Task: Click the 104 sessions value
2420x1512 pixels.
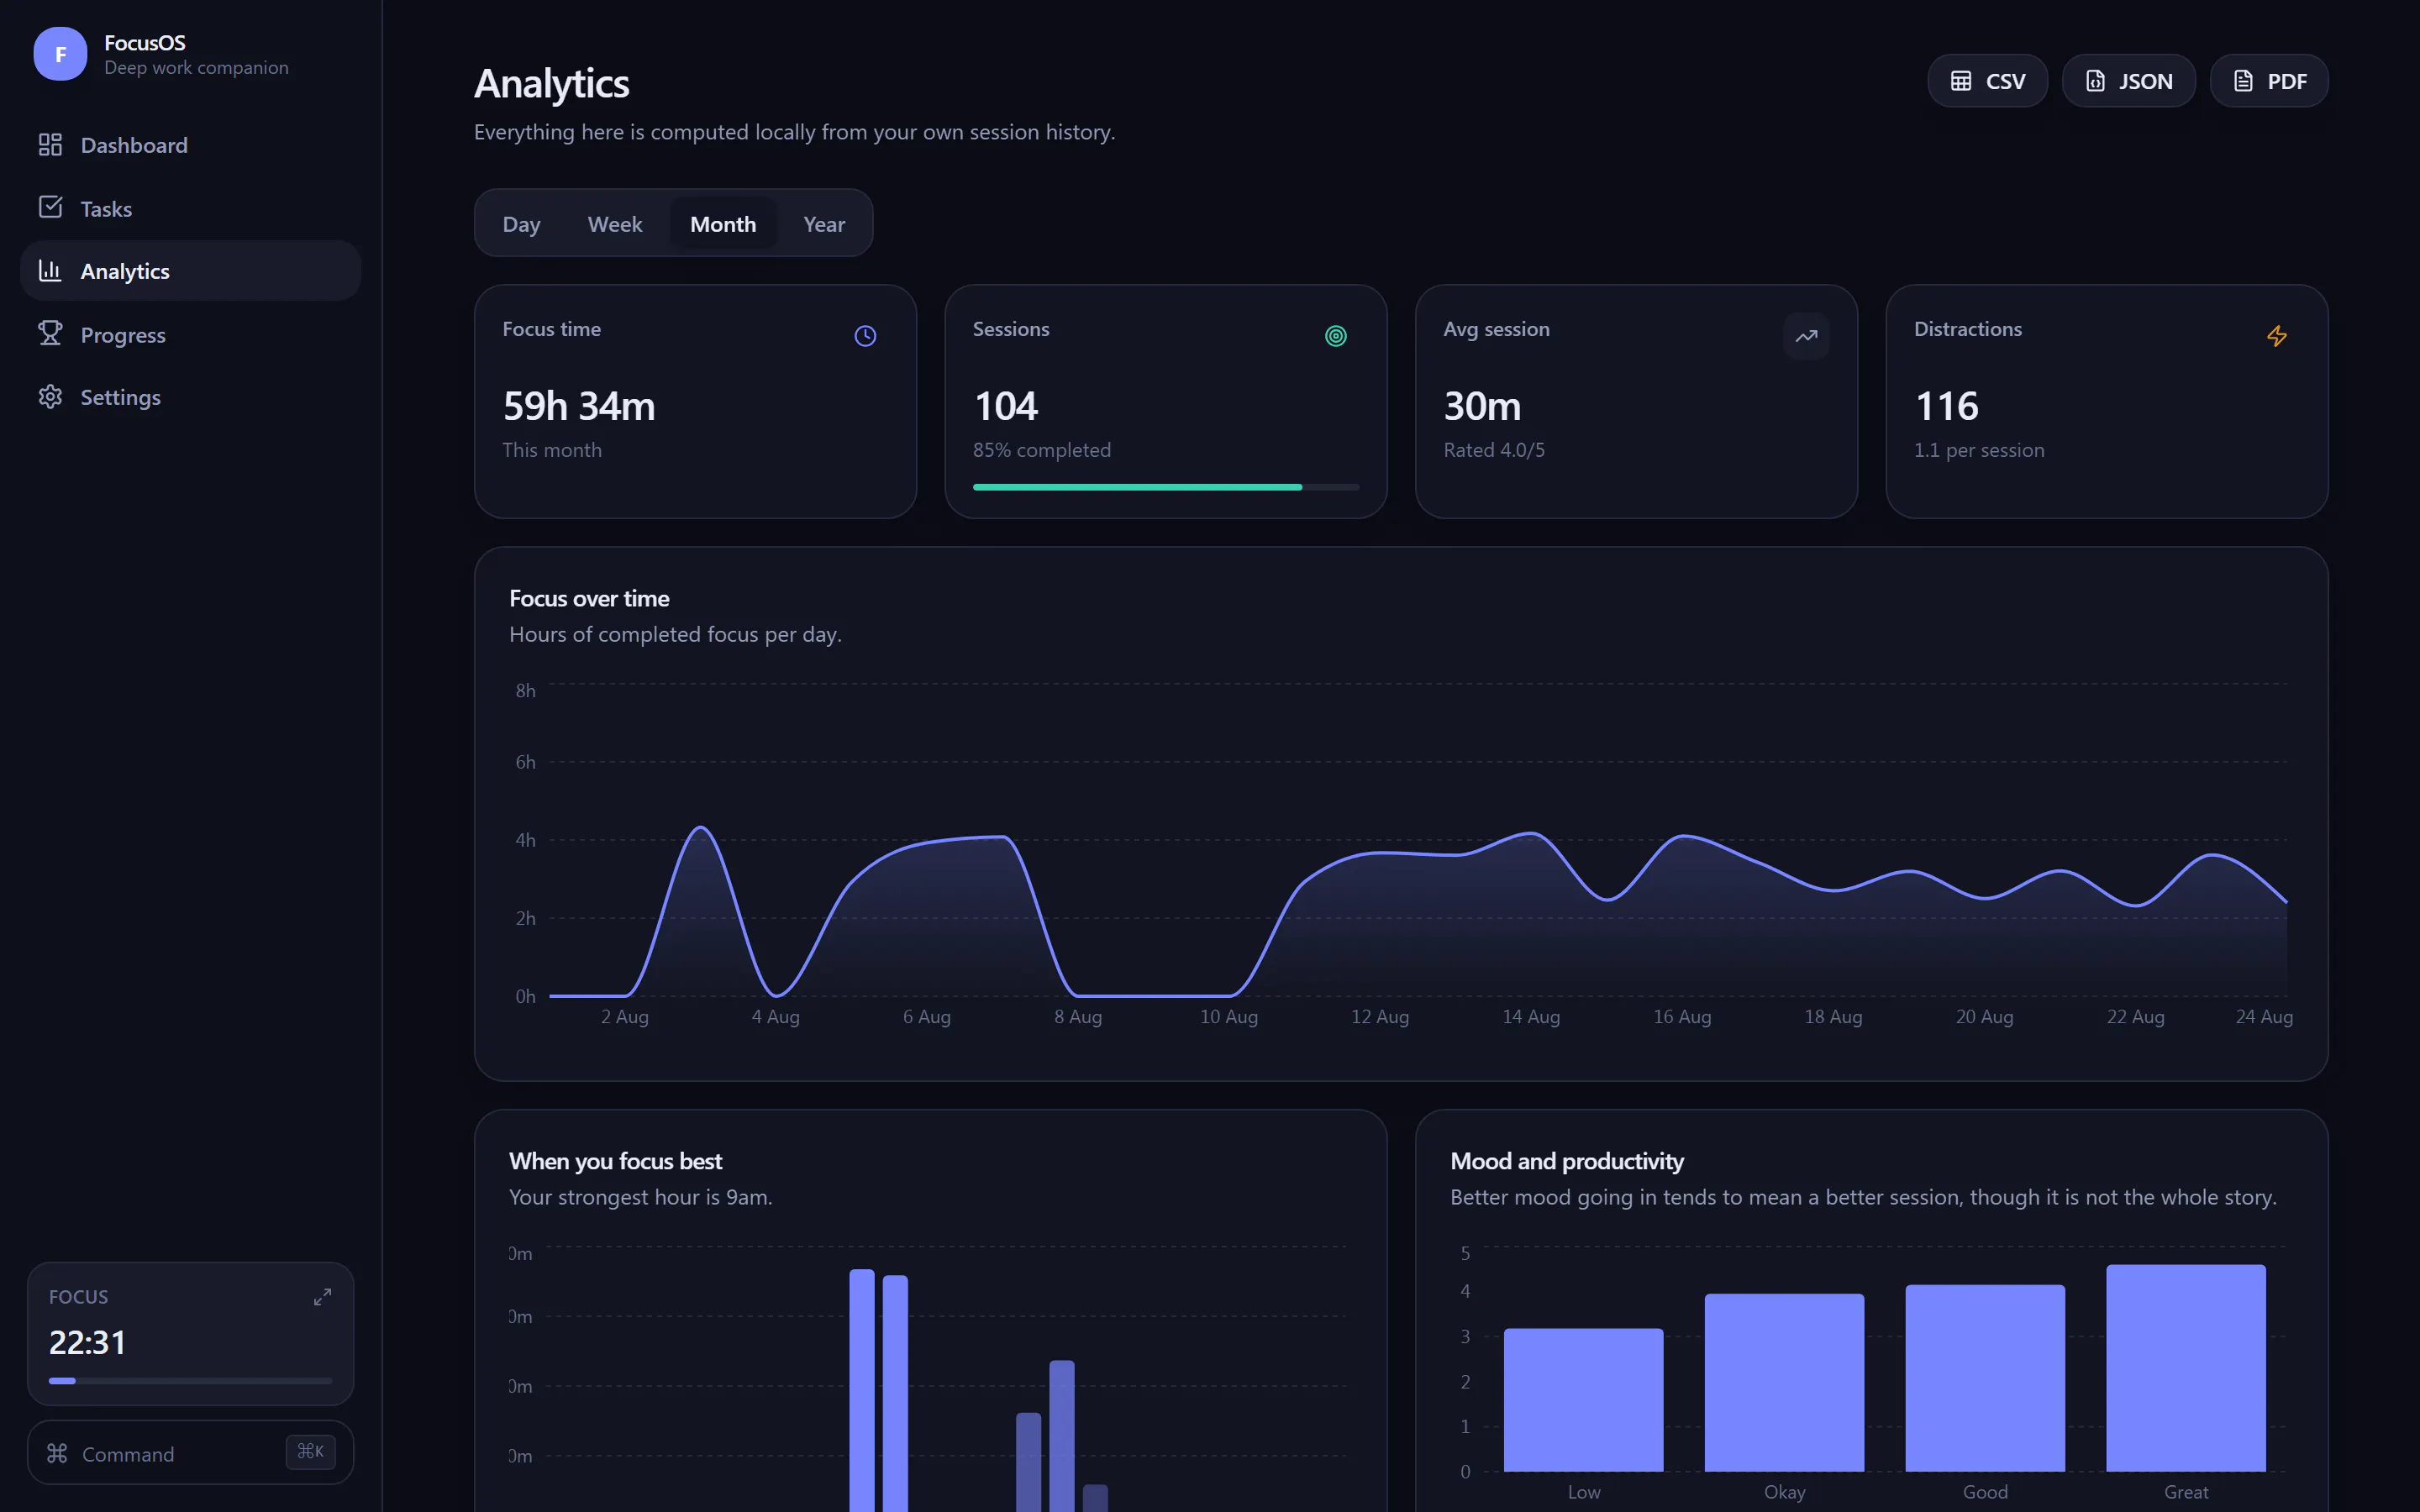Action: pyautogui.click(x=1006, y=406)
